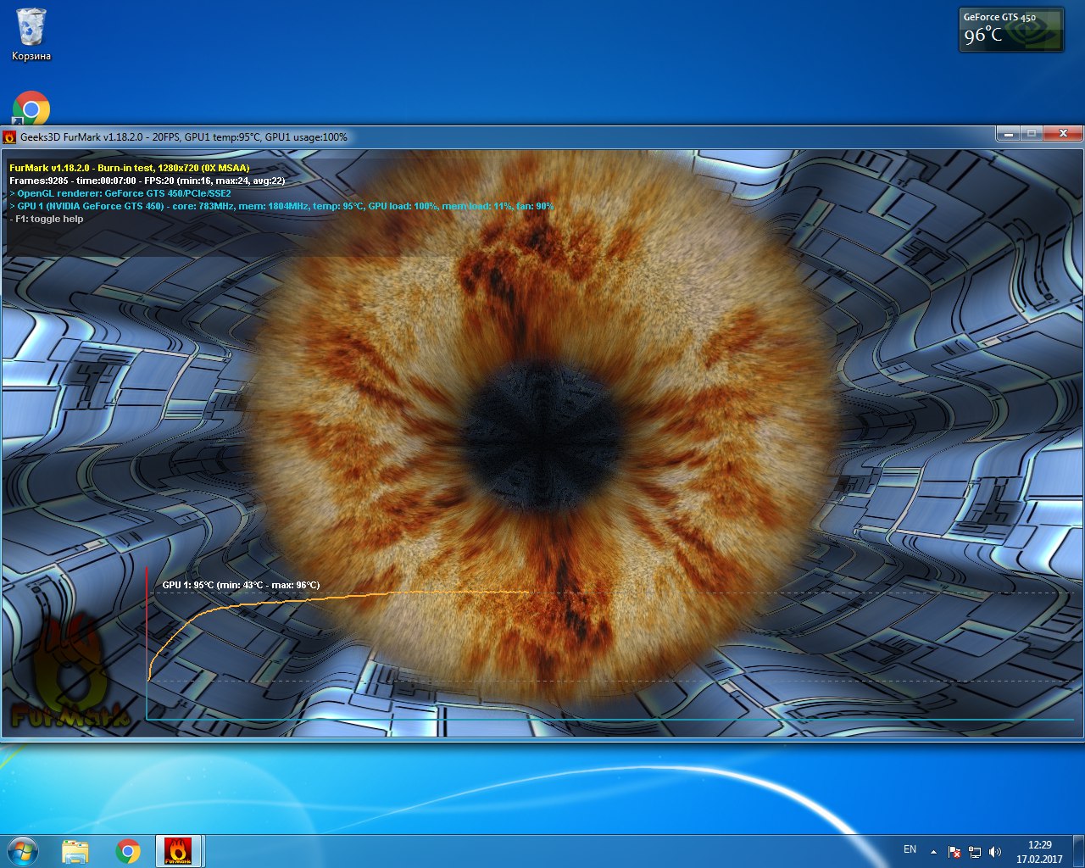Click the Geeks3D FurMark window title text
This screenshot has height=868, width=1085.
184,137
